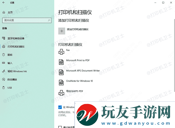Viewport: 175px width, 128px height.
Task: Click Microsoft Print to PDF name
Action: 78,60
